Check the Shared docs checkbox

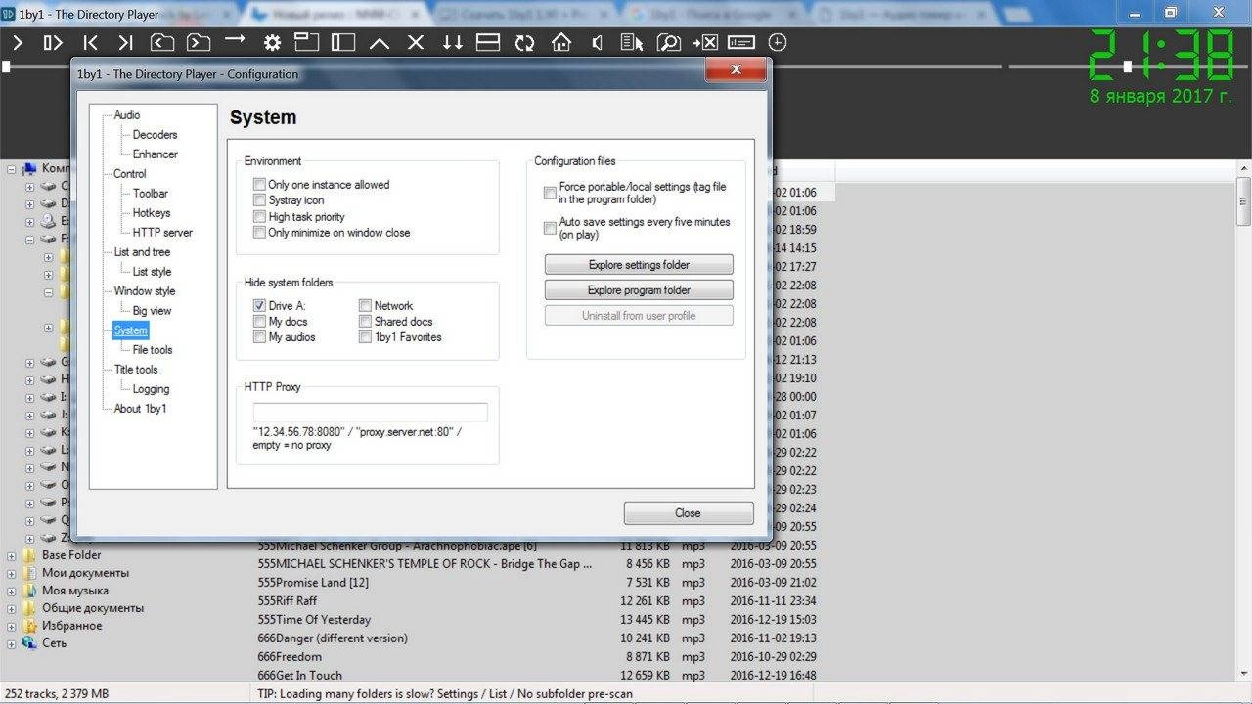365,322
